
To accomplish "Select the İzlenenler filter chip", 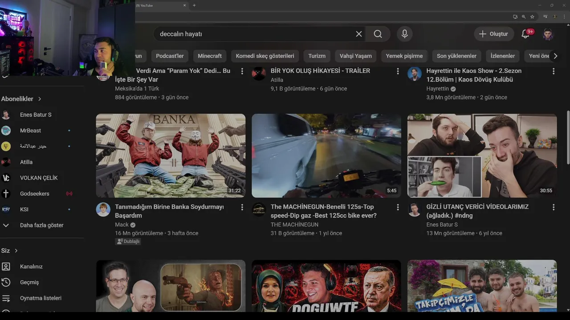I will click(x=503, y=56).
